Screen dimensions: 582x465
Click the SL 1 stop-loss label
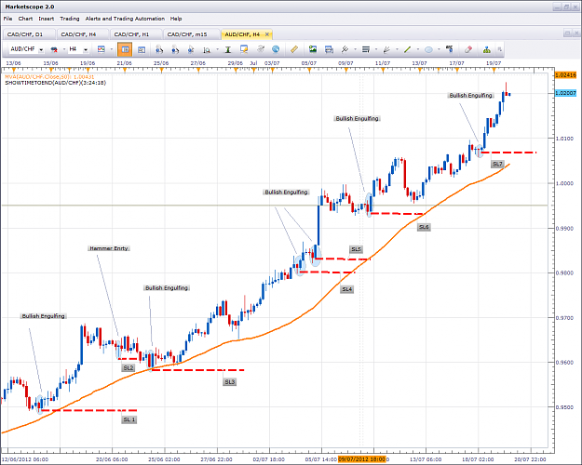pyautogui.click(x=129, y=419)
